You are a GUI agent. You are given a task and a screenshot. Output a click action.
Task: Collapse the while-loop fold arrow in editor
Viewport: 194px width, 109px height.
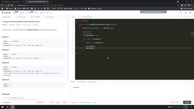74,41
